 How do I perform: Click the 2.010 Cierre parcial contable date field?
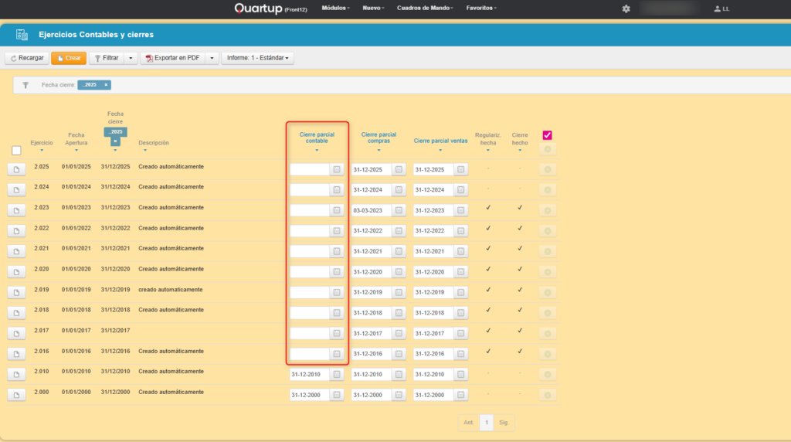[x=309, y=375]
